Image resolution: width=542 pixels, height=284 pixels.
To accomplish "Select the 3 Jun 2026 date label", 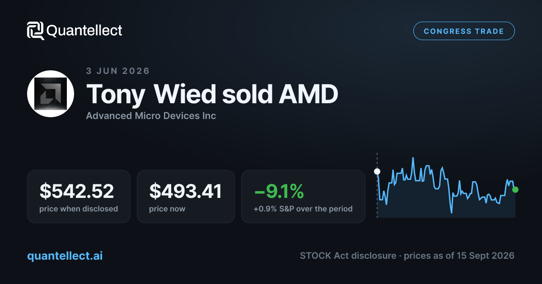I will pyautogui.click(x=118, y=71).
